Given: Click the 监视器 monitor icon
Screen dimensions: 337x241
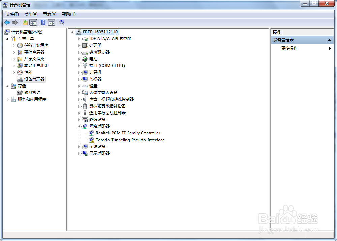Looking at the screenshot, I should point(85,79).
